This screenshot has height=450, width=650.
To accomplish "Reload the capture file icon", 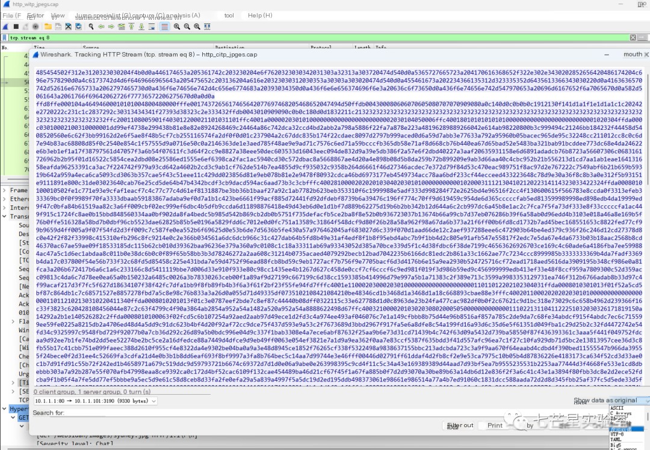I will point(78,26).
